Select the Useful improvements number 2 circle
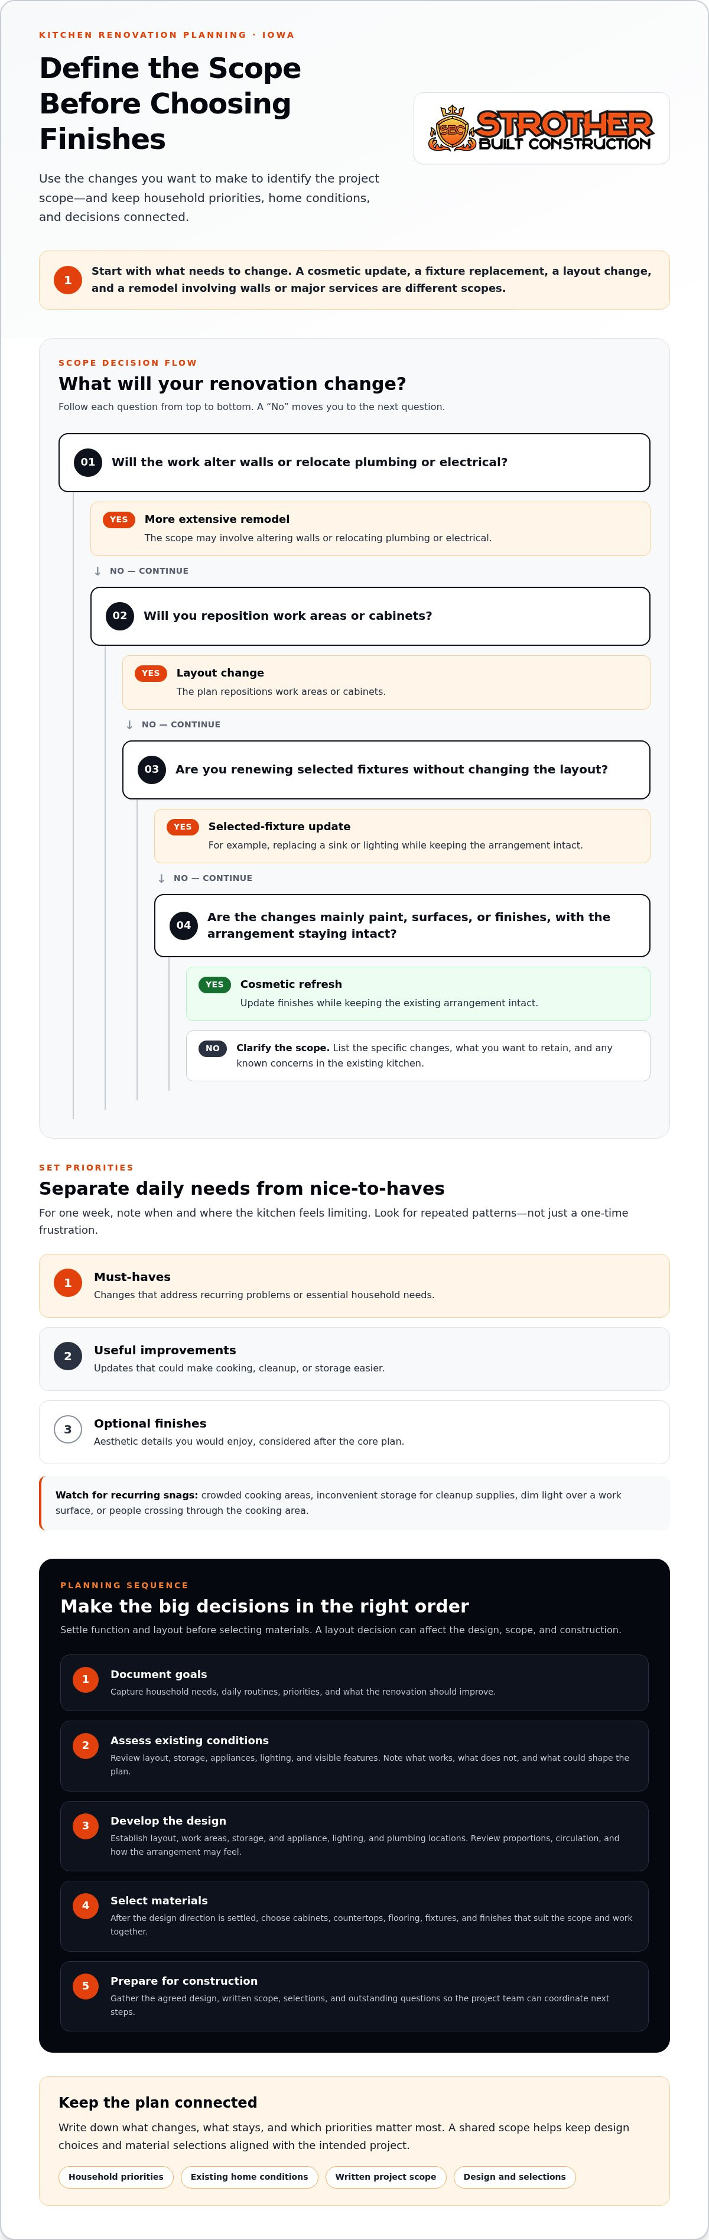Image resolution: width=709 pixels, height=2240 pixels. tap(68, 1355)
